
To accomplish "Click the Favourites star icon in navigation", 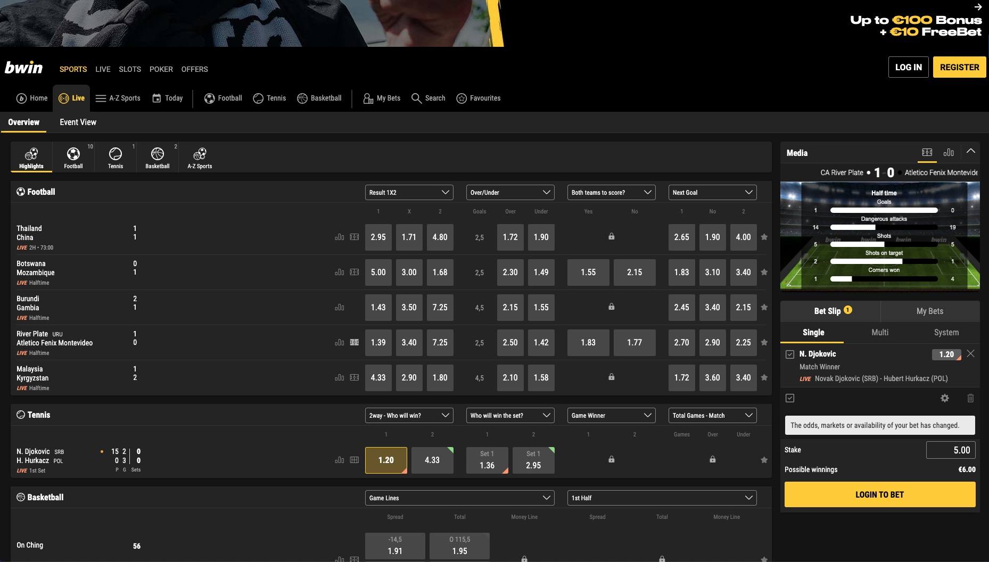I will 461,98.
